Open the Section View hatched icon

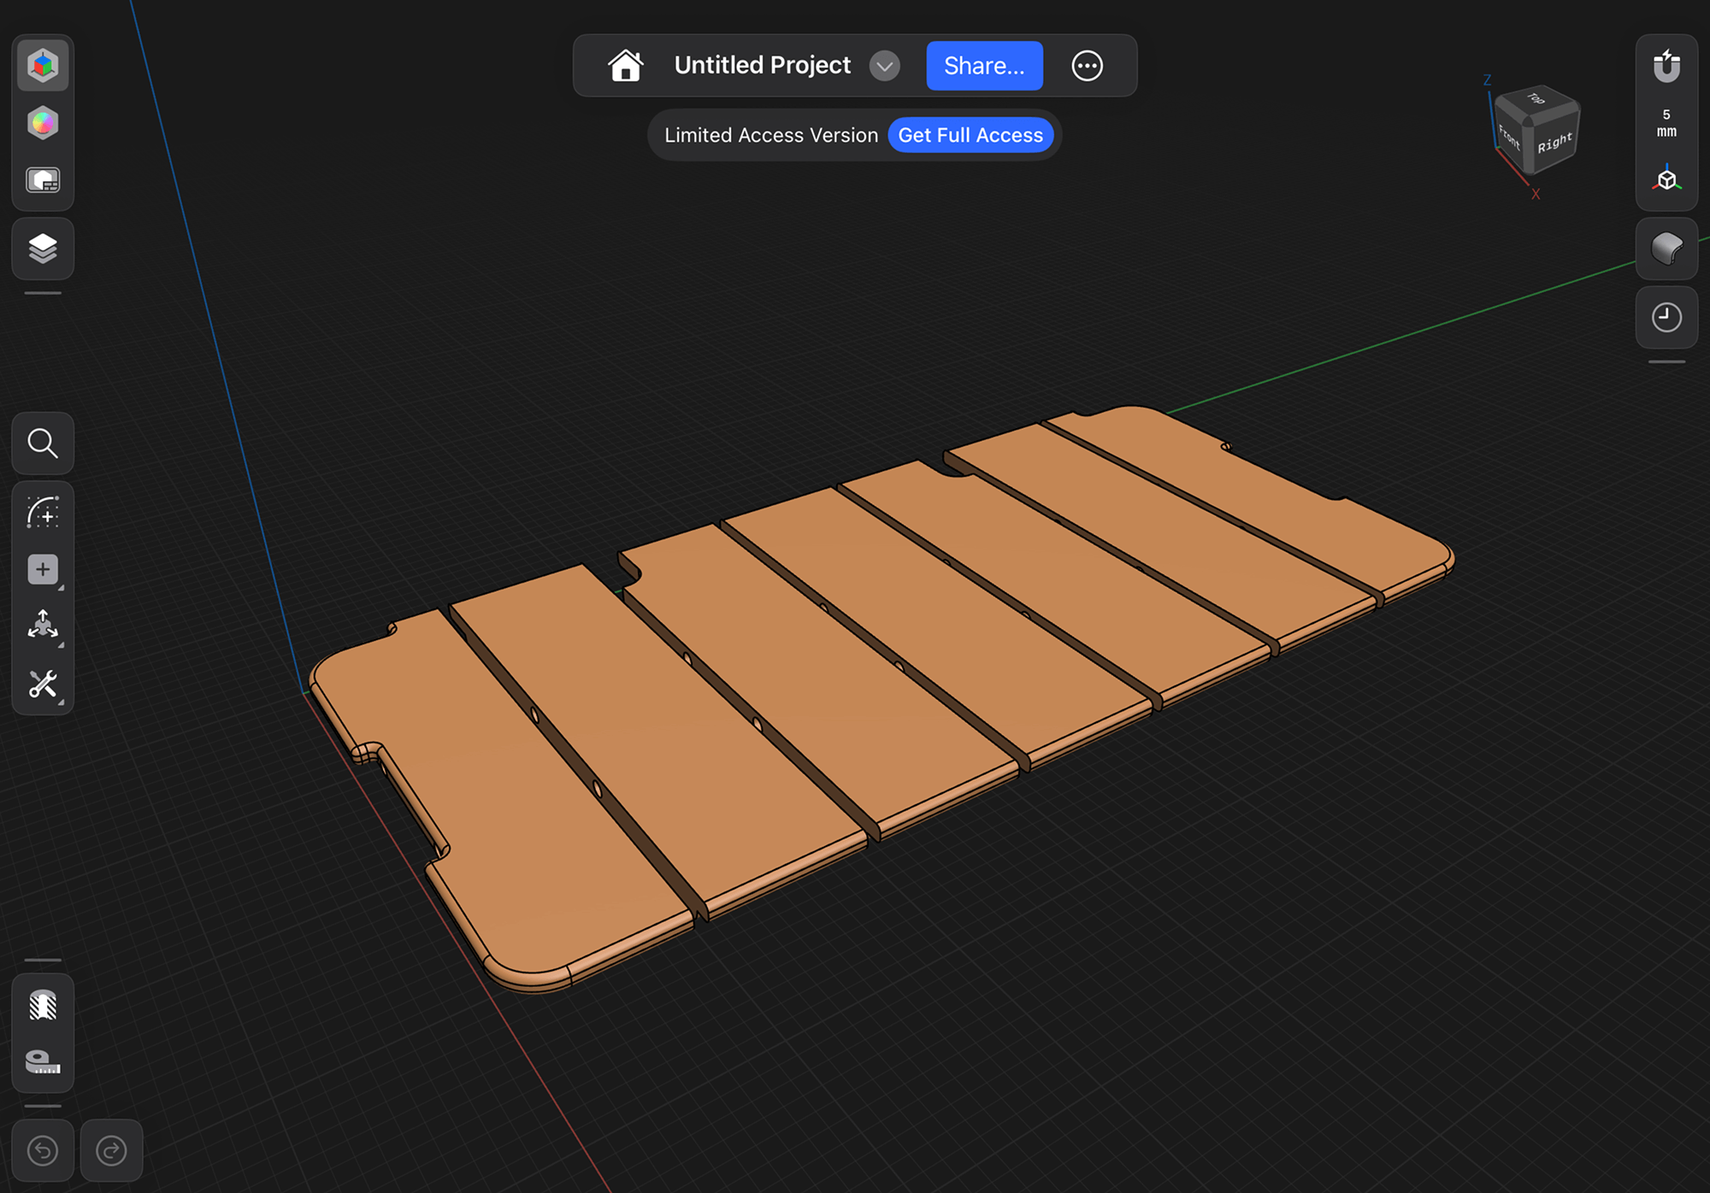click(x=43, y=1005)
